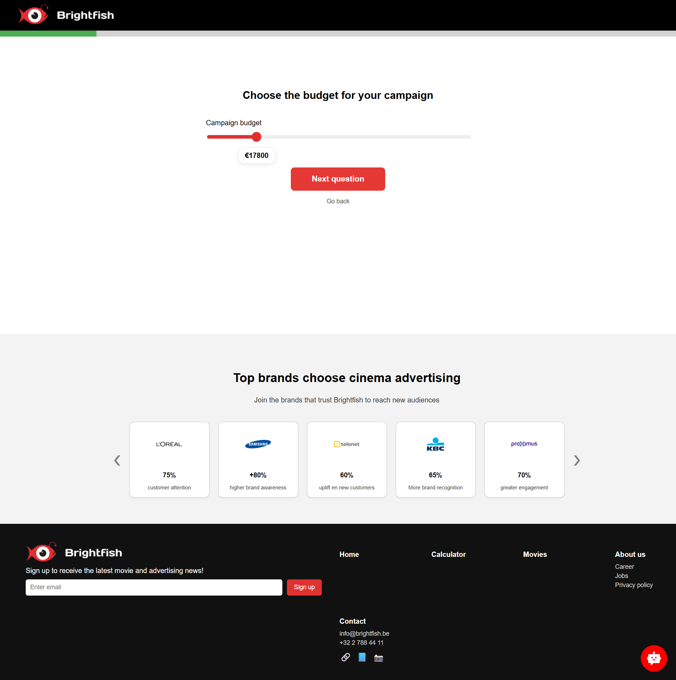Click the Next question button
Image resolution: width=676 pixels, height=680 pixels.
pyautogui.click(x=338, y=179)
